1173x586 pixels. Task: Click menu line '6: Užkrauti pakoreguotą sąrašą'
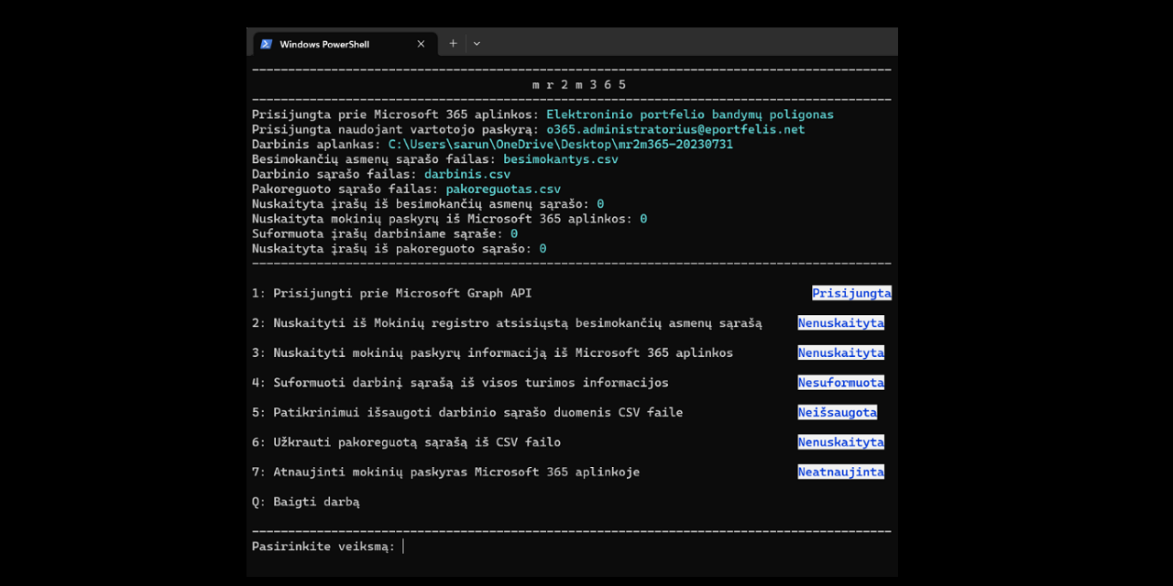406,442
